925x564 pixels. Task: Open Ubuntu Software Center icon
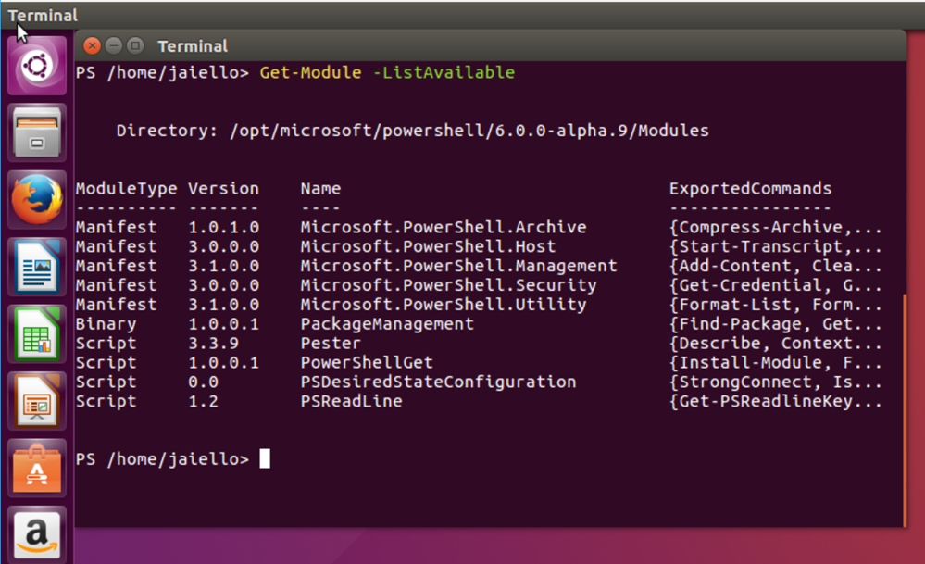[x=37, y=469]
